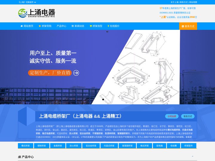Click the small arrow icon right of 产品中心

click(x=193, y=156)
